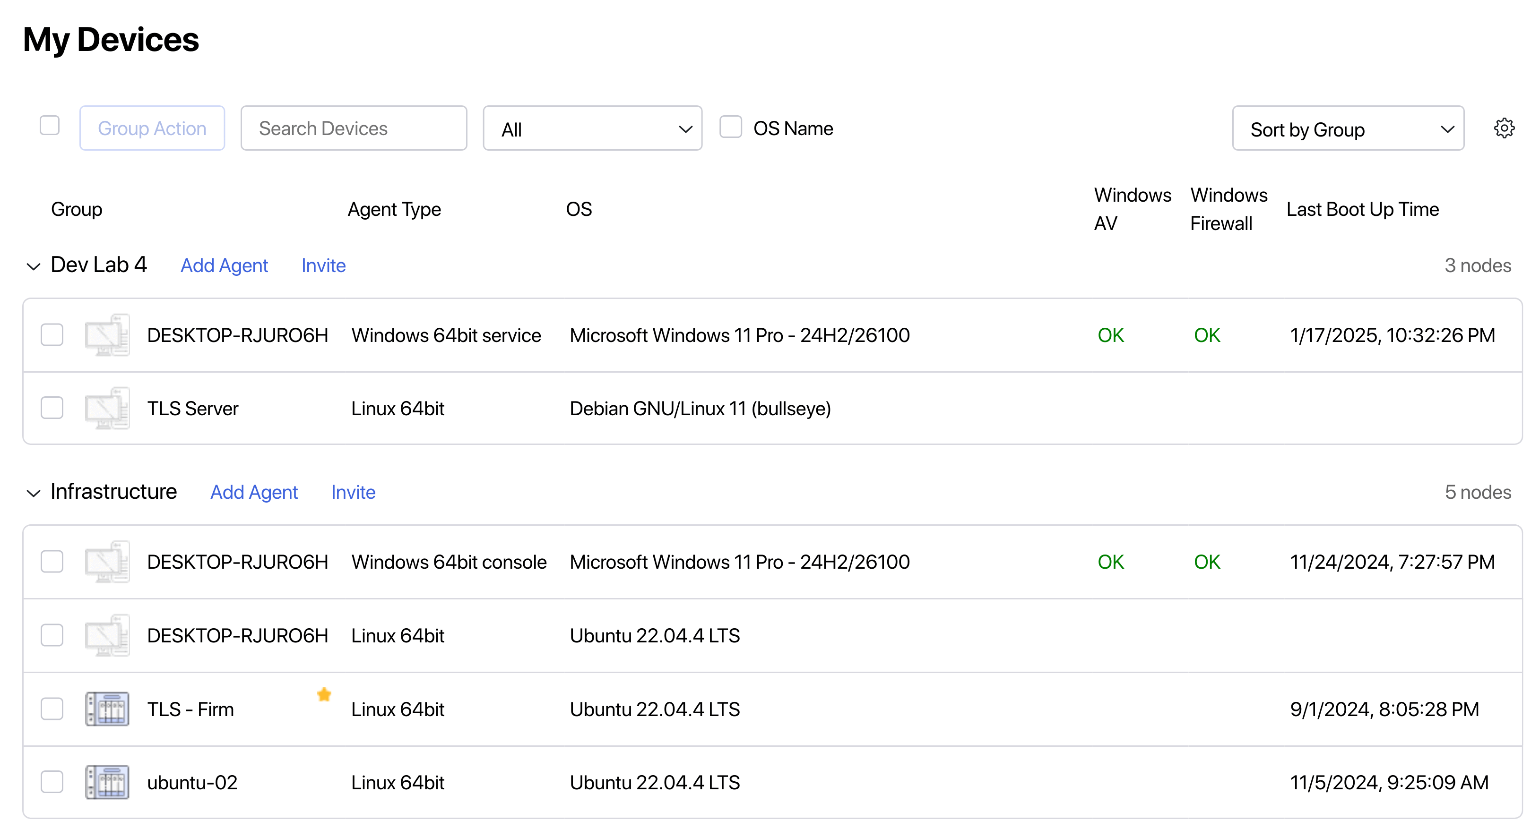This screenshot has width=1531, height=837.
Task: Open the Sort by Group dropdown
Action: pos(1348,129)
